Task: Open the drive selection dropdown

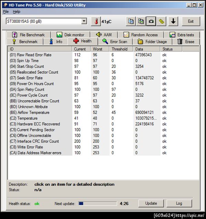Action: pyautogui.click(x=84, y=21)
